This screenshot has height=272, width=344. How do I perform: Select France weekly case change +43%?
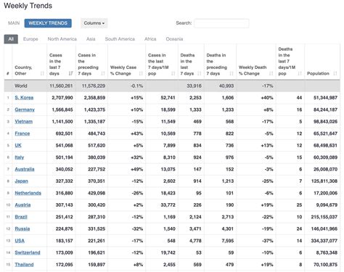tap(137, 133)
